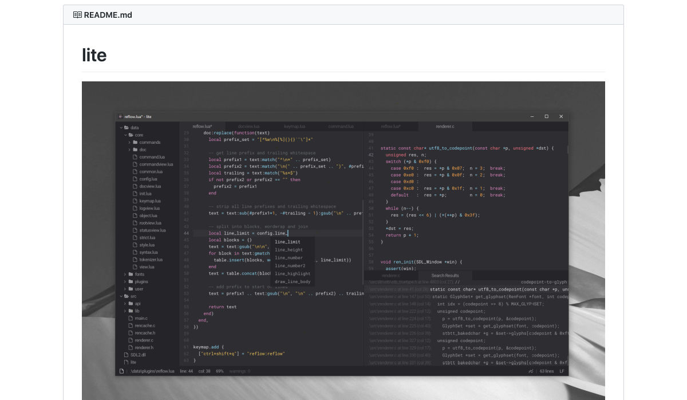Click the README.md file name in the header
The image size is (687, 400).
click(108, 15)
